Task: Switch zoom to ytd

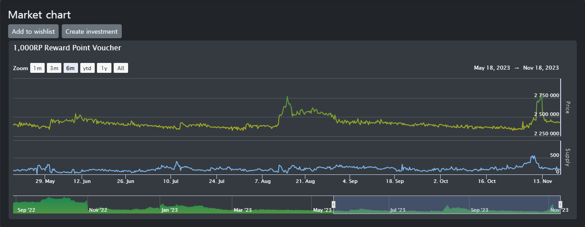Action: (88, 68)
